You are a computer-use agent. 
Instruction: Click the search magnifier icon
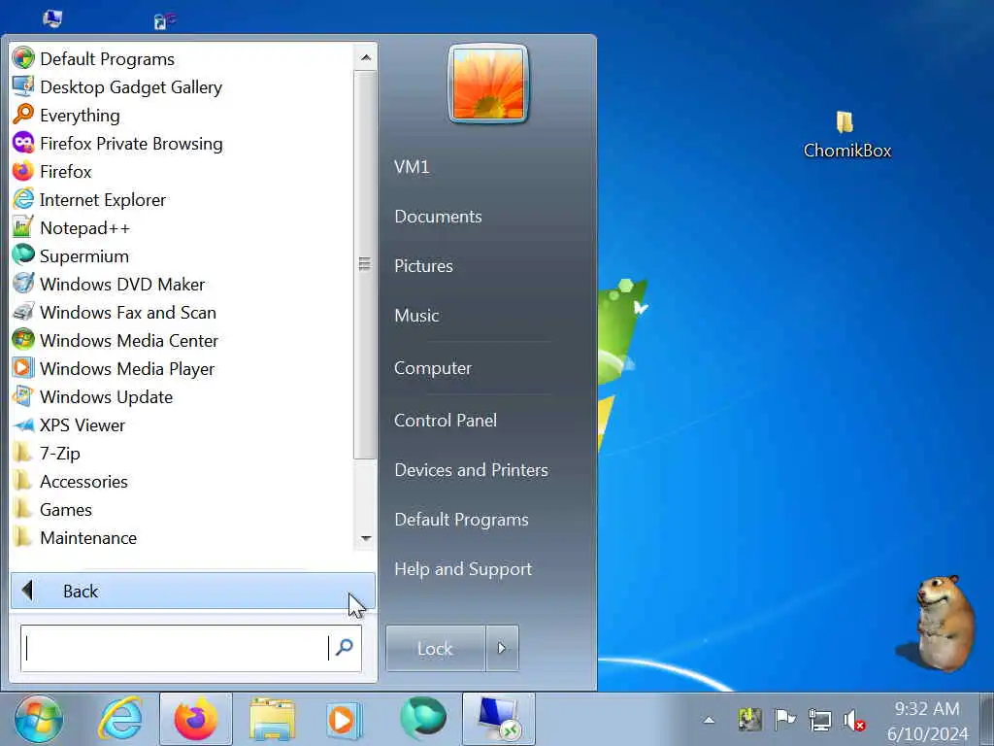coord(345,647)
